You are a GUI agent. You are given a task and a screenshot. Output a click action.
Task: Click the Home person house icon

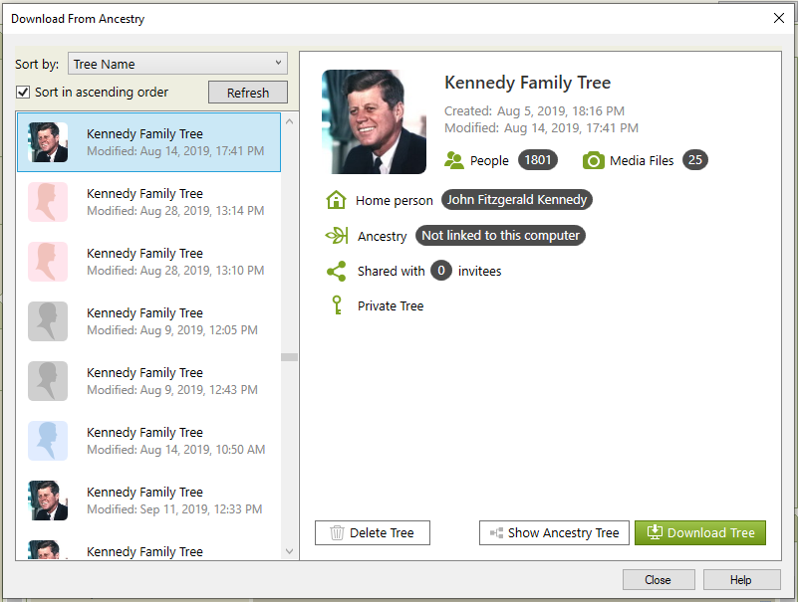[x=336, y=200]
